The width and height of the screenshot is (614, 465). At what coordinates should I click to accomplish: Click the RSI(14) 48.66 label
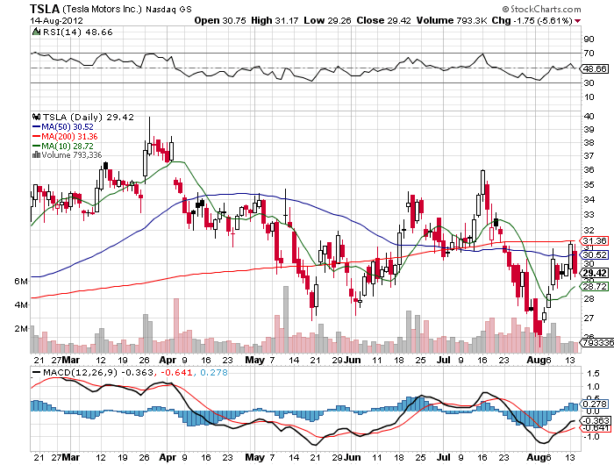(x=77, y=32)
